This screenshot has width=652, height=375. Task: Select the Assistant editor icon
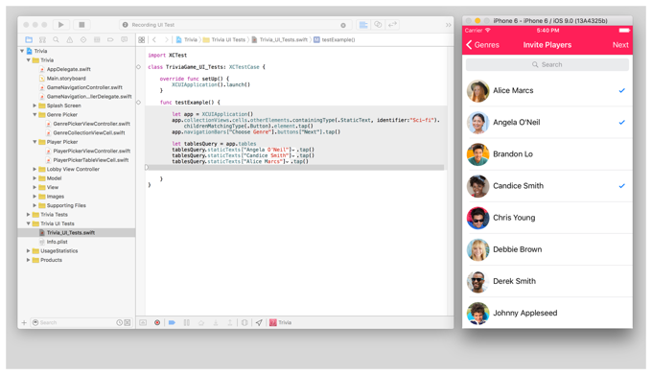pos(378,25)
